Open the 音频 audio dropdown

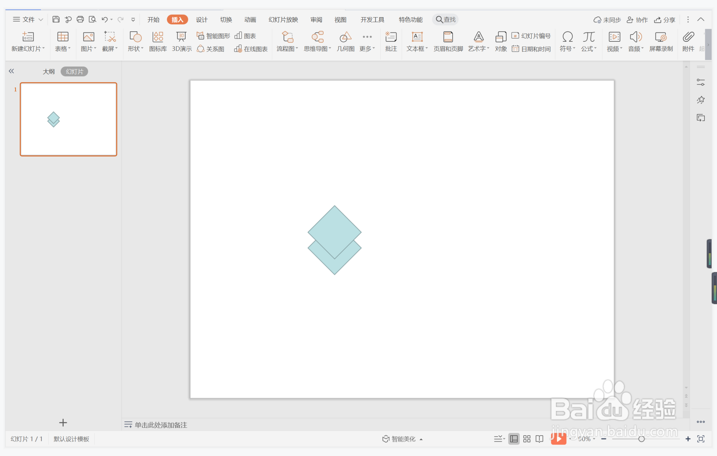click(636, 42)
